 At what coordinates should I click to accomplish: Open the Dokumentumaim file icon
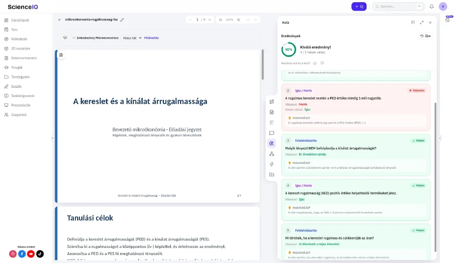[6, 58]
